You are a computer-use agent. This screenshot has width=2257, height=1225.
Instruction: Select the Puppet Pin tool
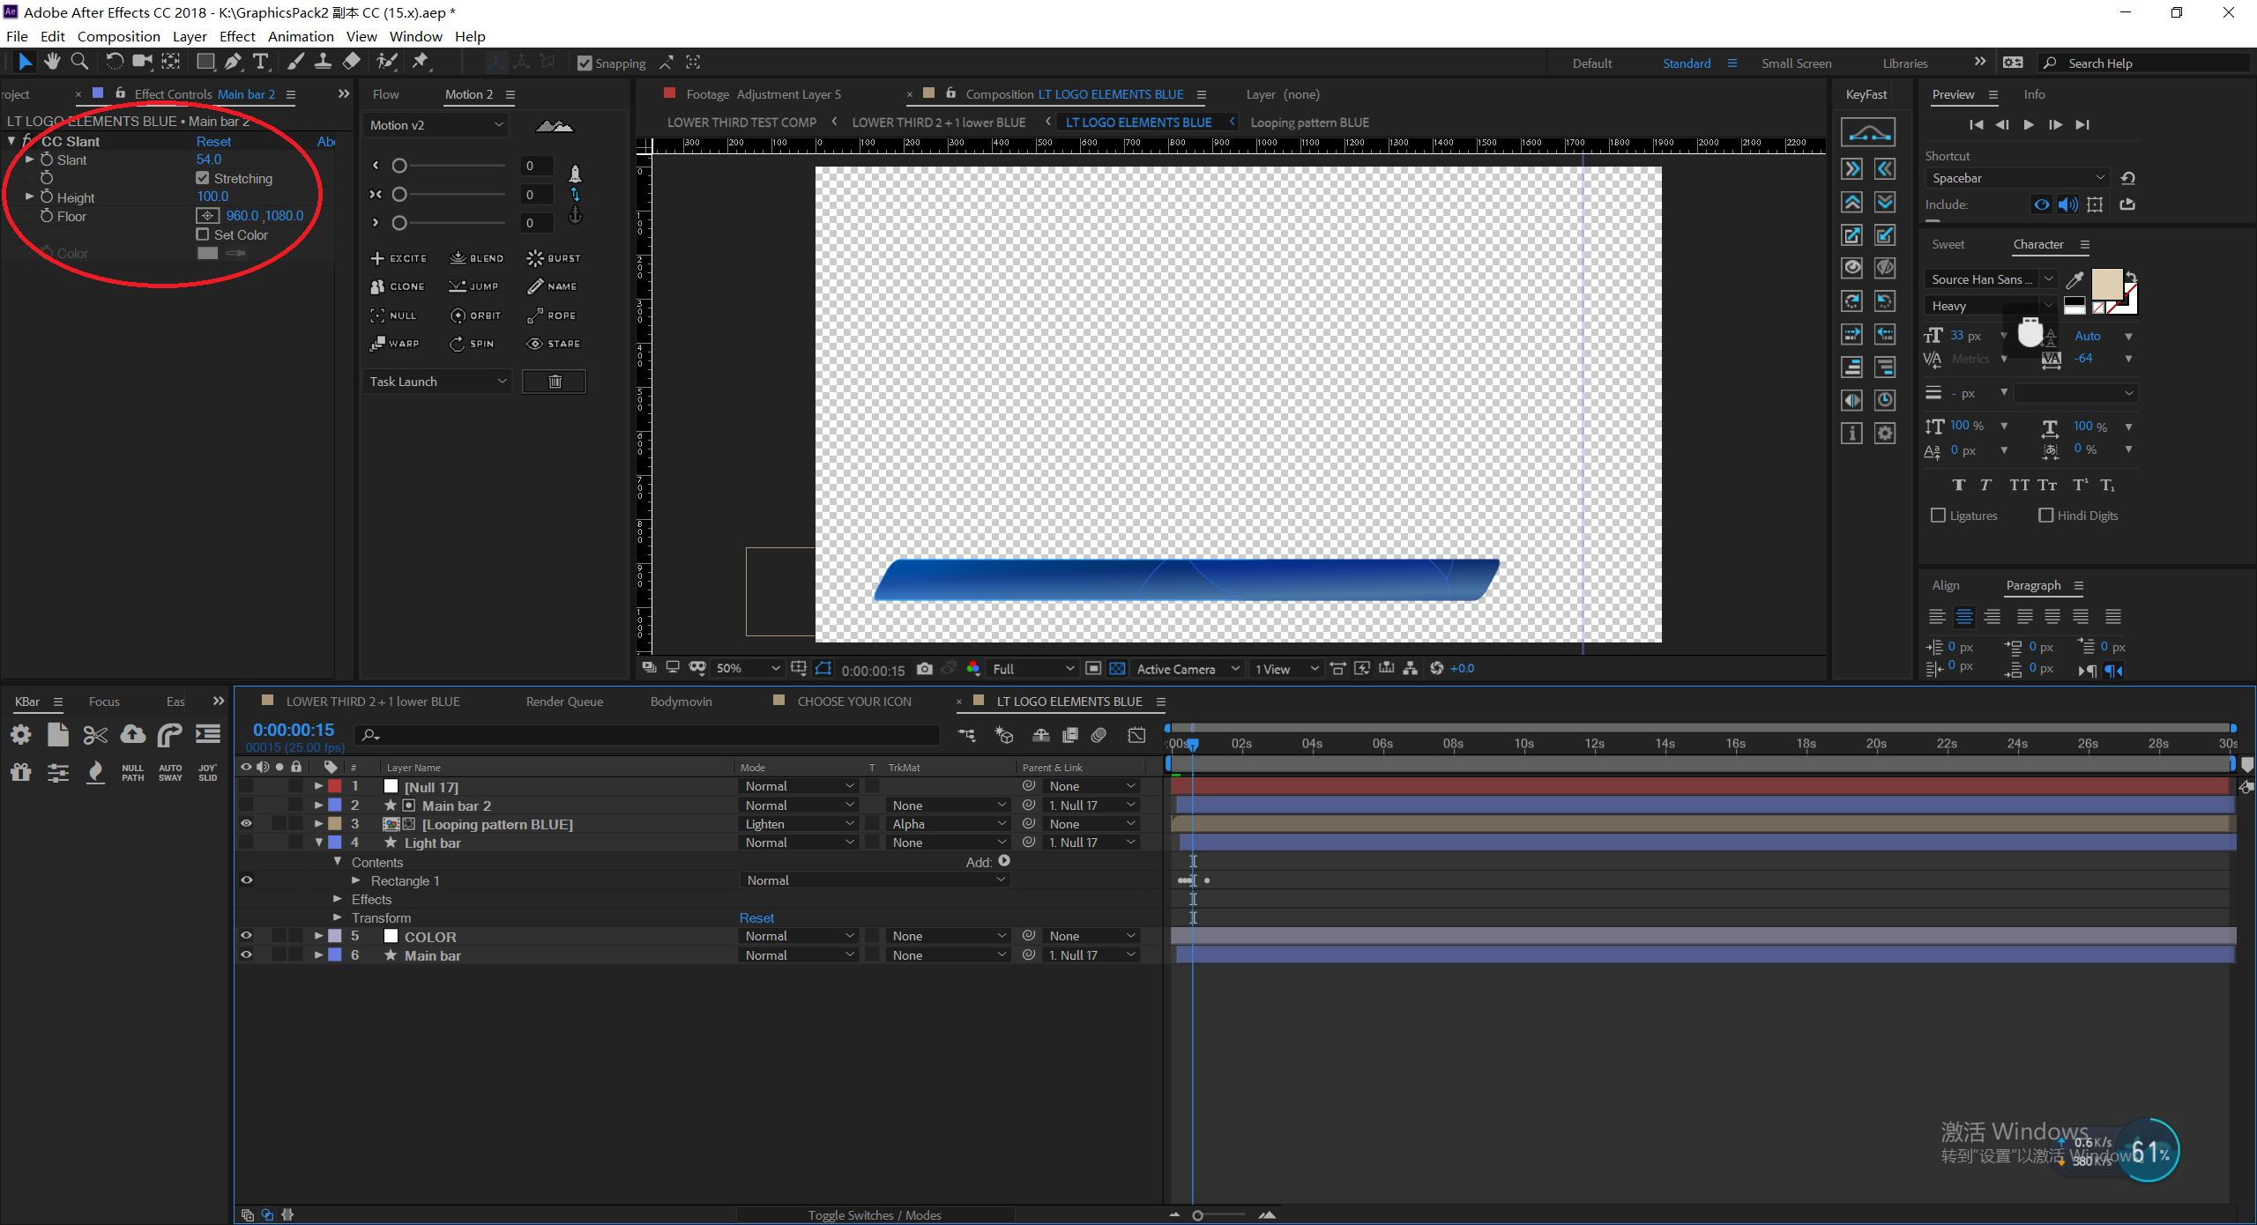click(421, 62)
